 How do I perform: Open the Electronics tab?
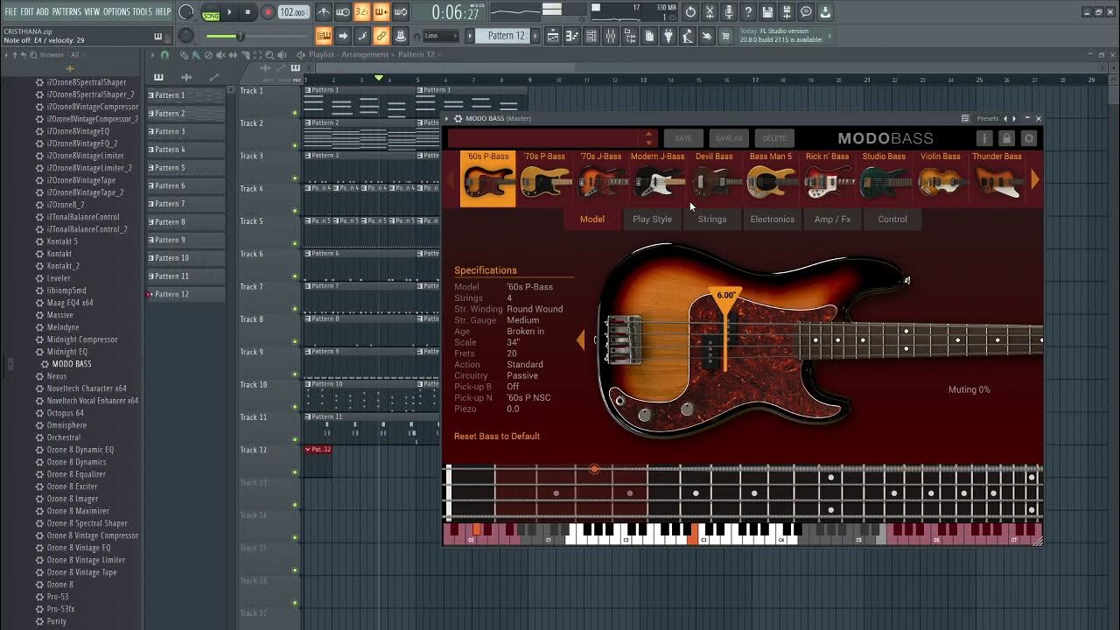773,219
